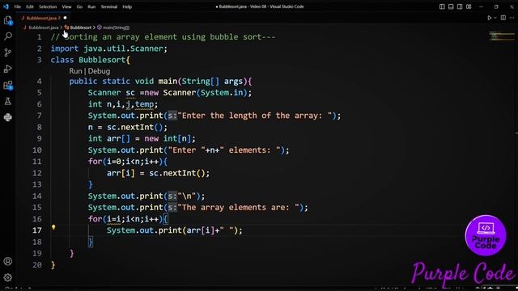Click 'System.in' on line 5
518x291 pixels.
pyautogui.click(x=222, y=93)
